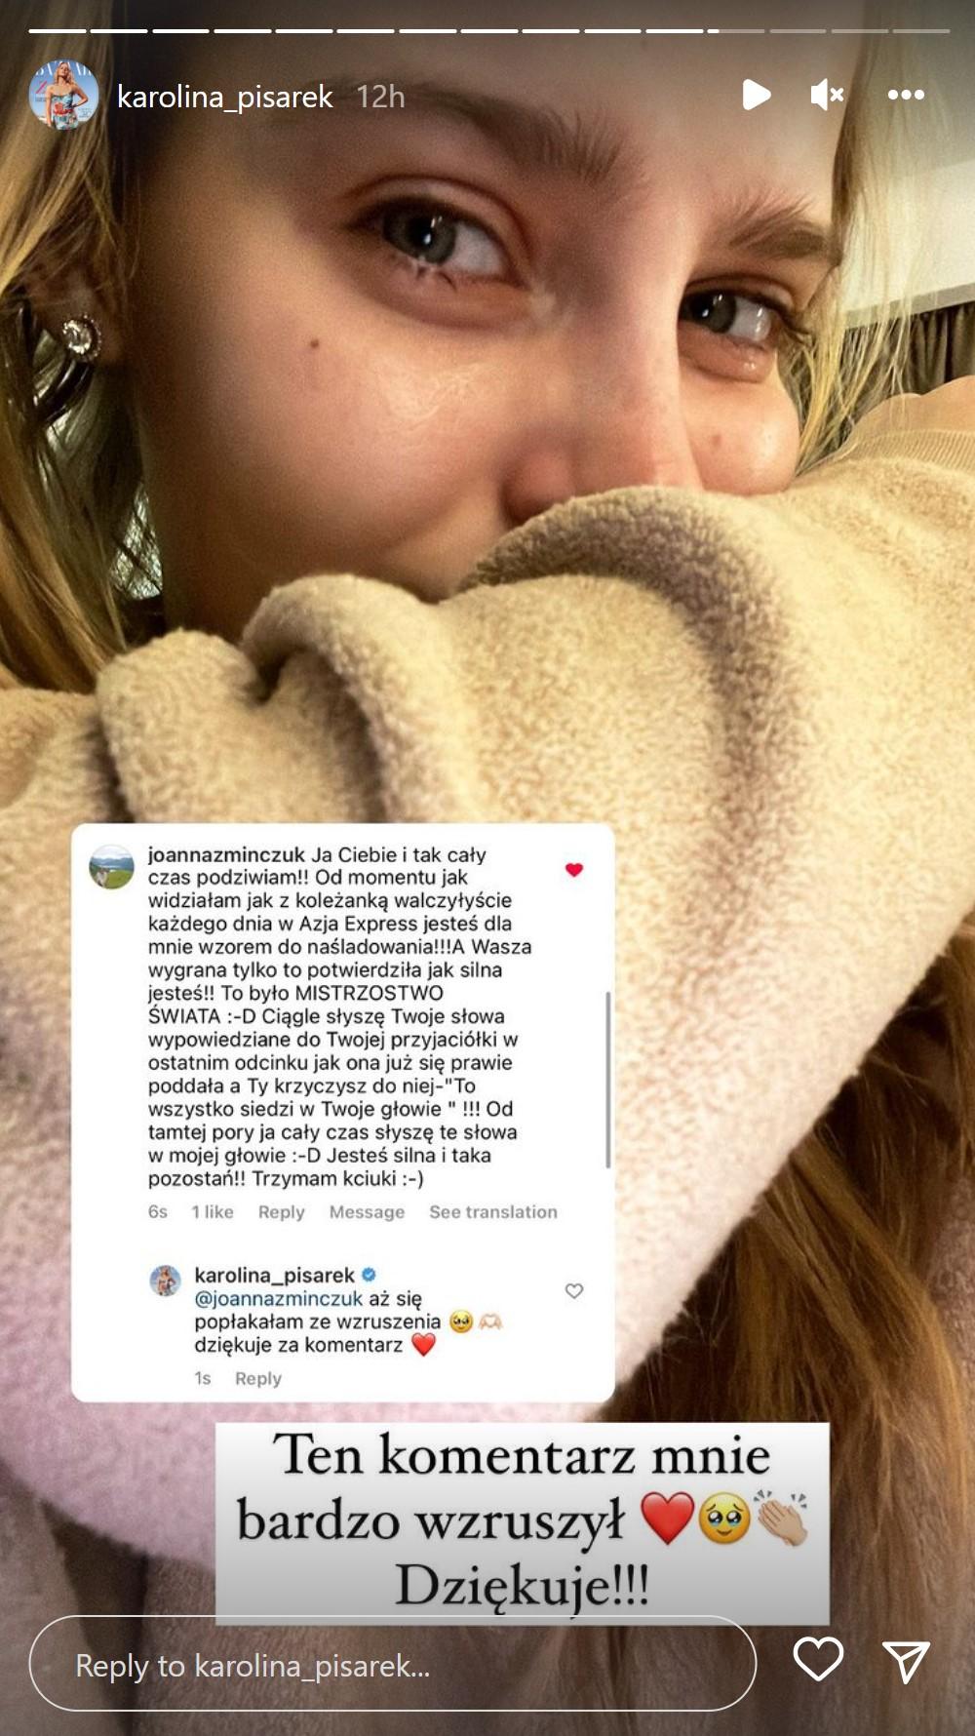
Task: View the 1 like count on comment
Action: (213, 1212)
